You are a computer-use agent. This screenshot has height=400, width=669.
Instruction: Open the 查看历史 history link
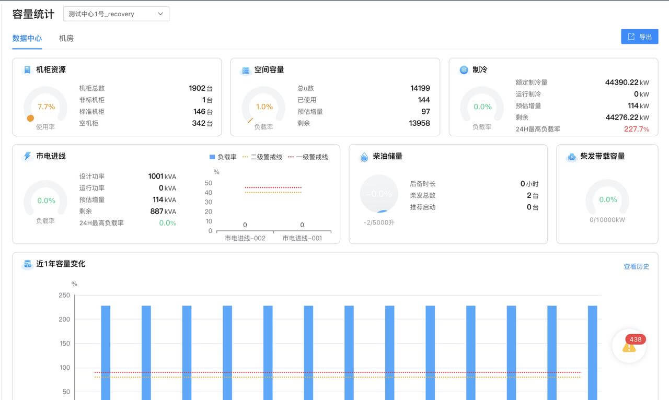click(636, 266)
